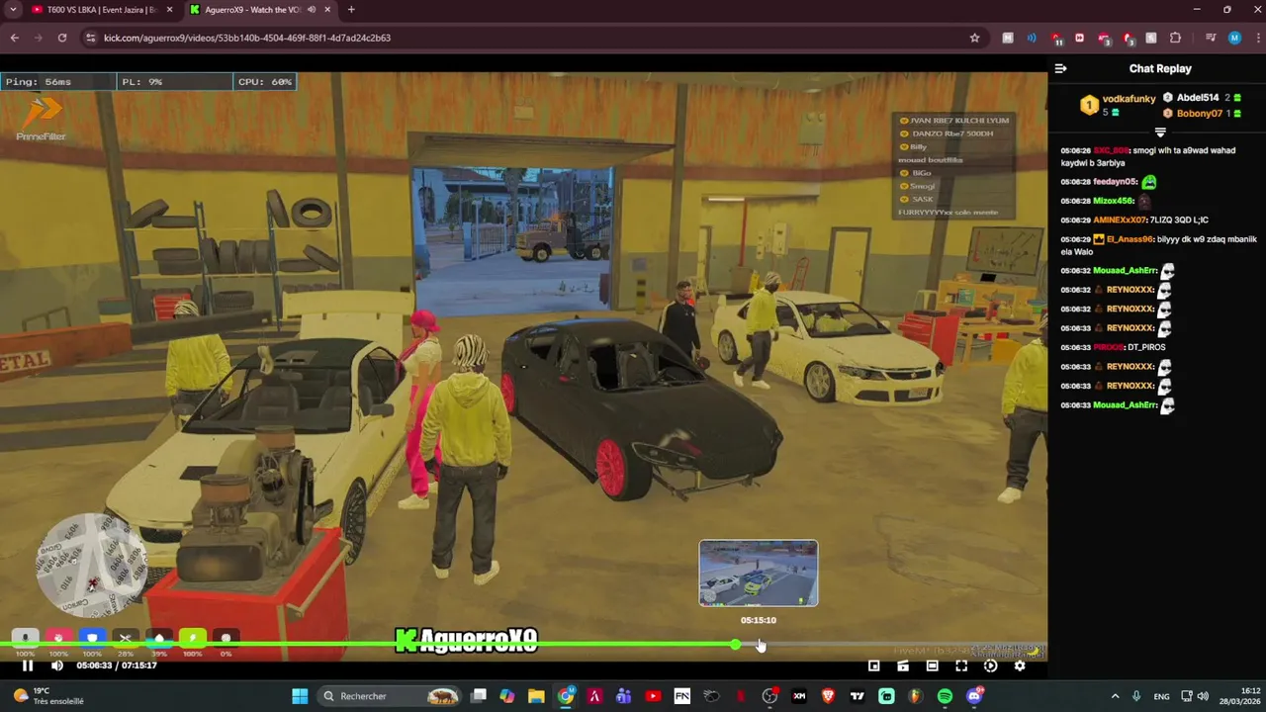The image size is (1266, 712).
Task: Open Microsoft Teams on the taskbar
Action: tap(623, 696)
